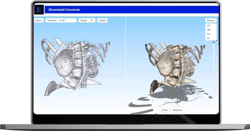Click the Threshold slider handle
Viewport: 250px width, 131px height.
64,20
